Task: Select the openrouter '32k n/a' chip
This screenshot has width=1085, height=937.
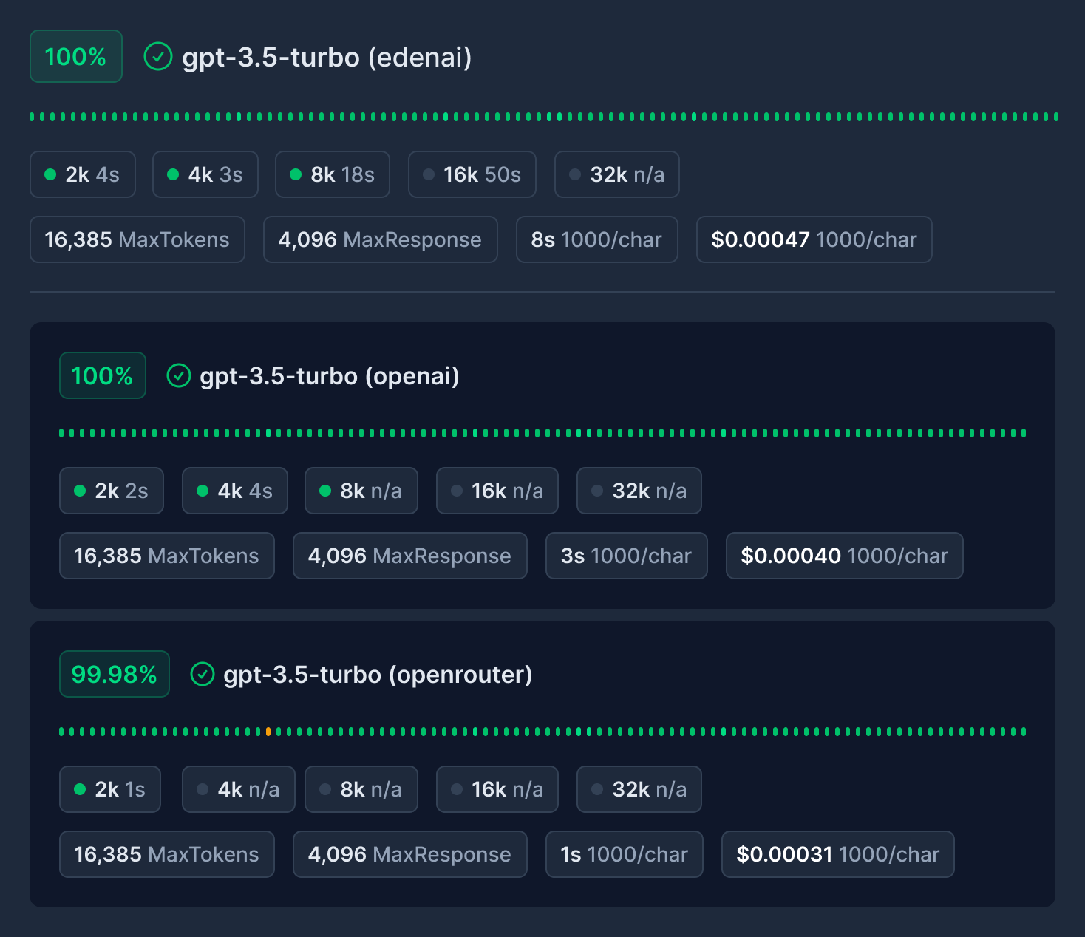Action: 639,789
